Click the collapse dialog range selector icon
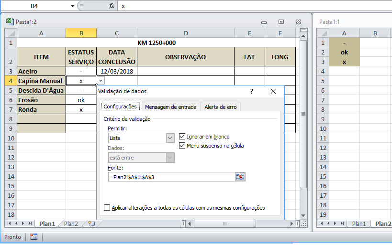 click(x=240, y=177)
